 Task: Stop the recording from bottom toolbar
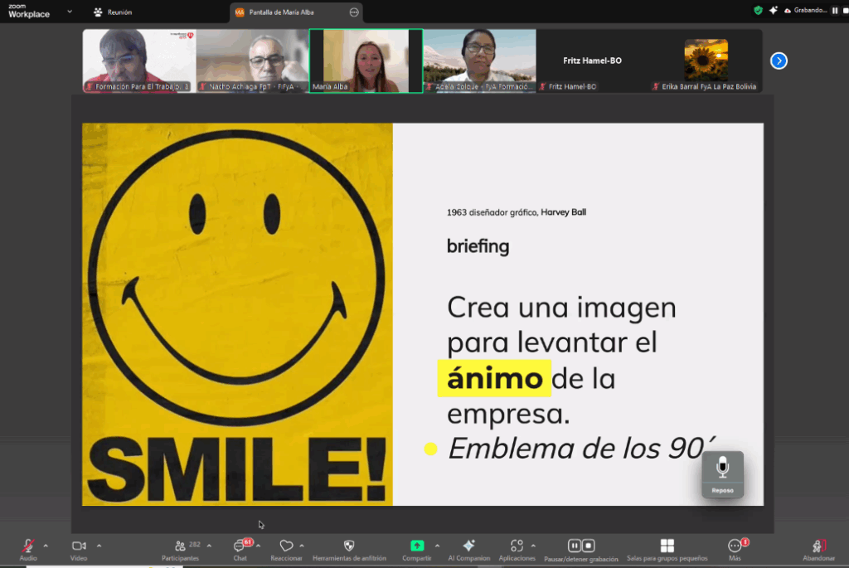point(589,546)
